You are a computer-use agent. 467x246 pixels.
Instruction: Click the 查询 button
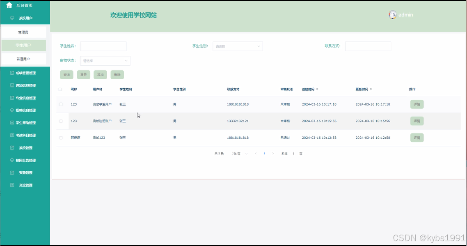point(66,75)
